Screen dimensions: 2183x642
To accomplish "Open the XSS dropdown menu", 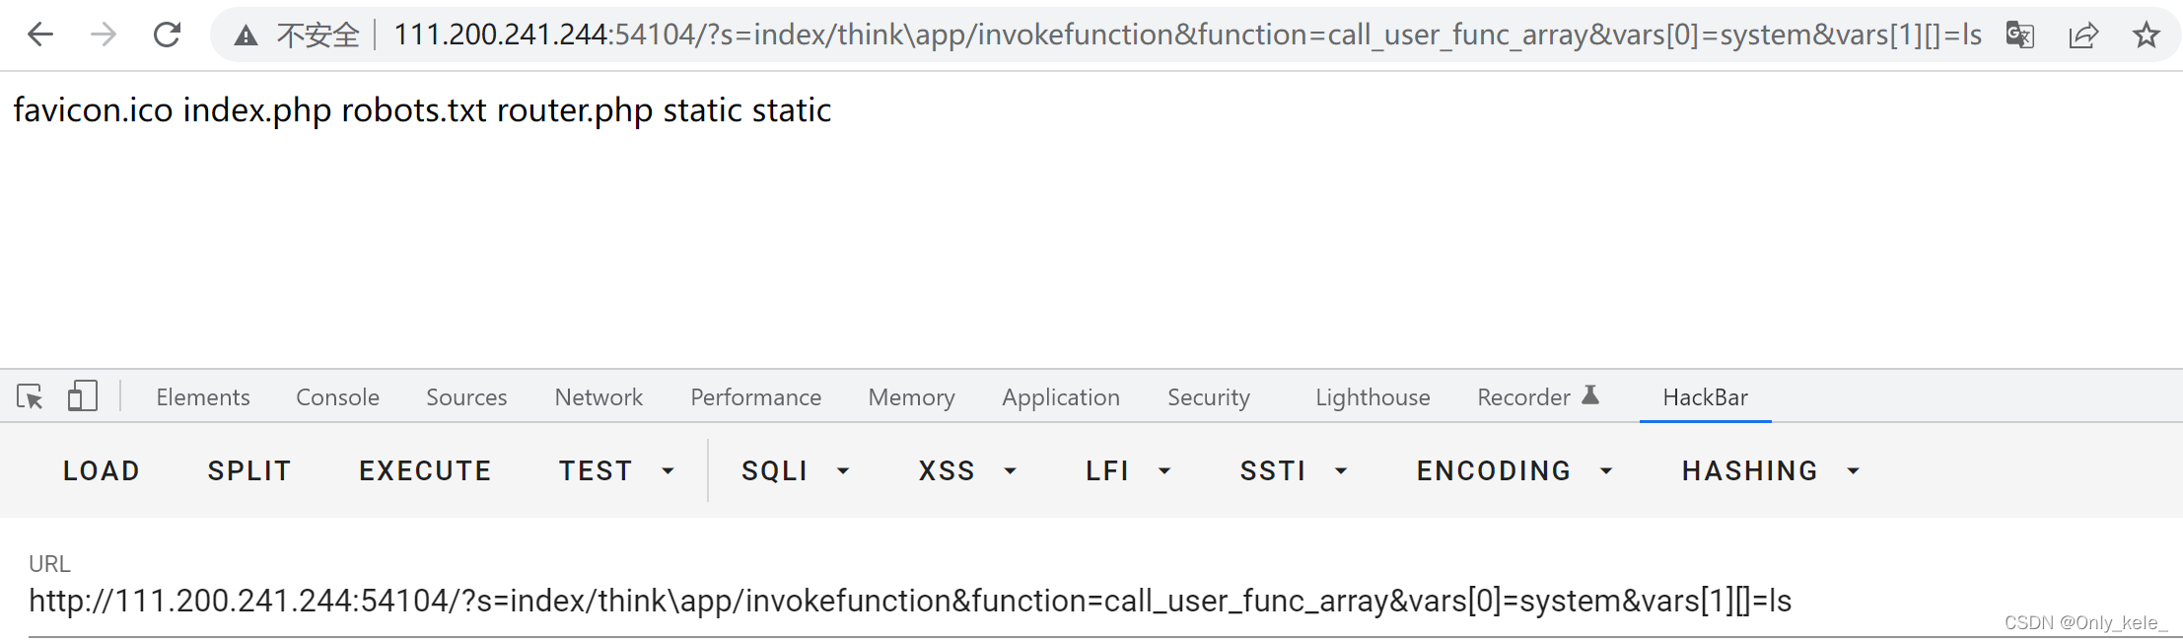I will pos(967,471).
